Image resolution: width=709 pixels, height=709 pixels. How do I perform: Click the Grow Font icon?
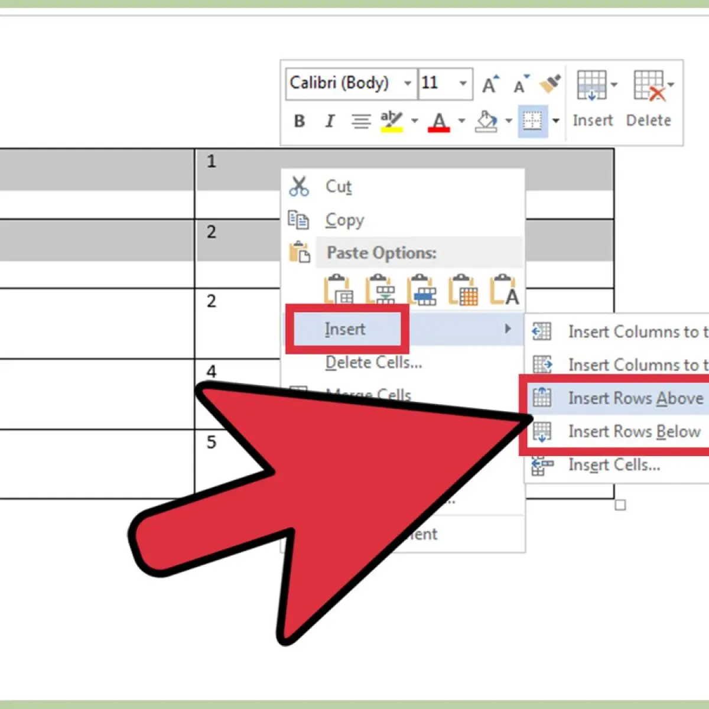coord(490,84)
